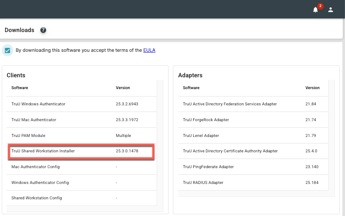Click the Multiple version cell
The height and width of the screenshot is (216, 345).
(123, 136)
